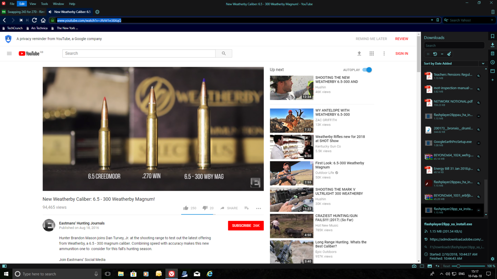Expand the Sort by Date Added dropdown

tap(483, 63)
